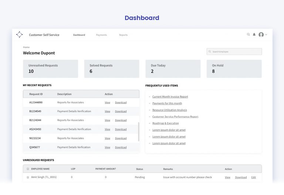Select the Pending status cell
The image size is (284, 195).
point(140,177)
